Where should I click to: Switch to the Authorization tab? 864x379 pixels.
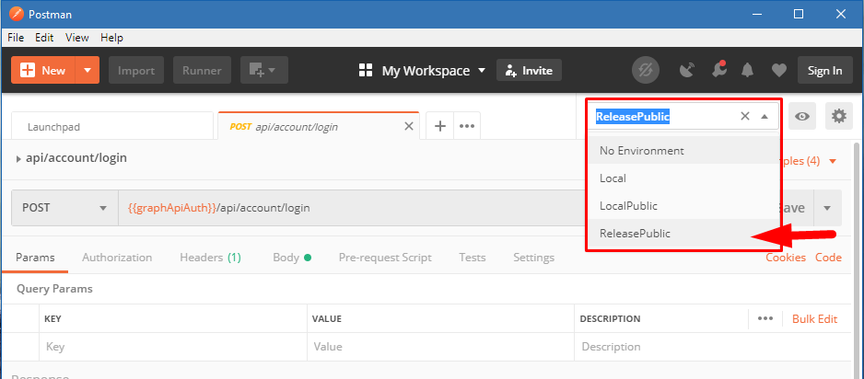click(x=117, y=258)
